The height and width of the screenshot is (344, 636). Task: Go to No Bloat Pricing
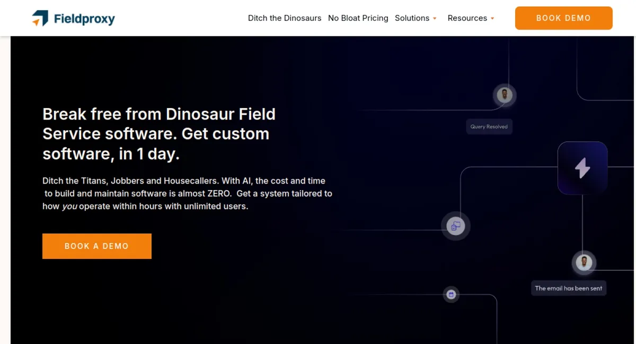(358, 18)
